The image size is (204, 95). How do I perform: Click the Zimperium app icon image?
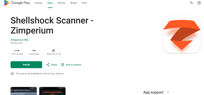182,34
